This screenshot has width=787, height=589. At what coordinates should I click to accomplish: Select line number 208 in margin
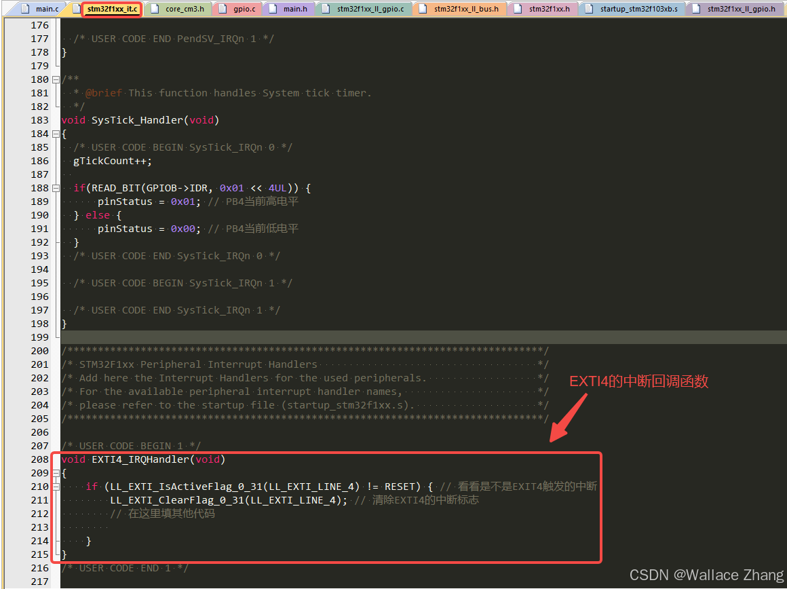(x=39, y=459)
